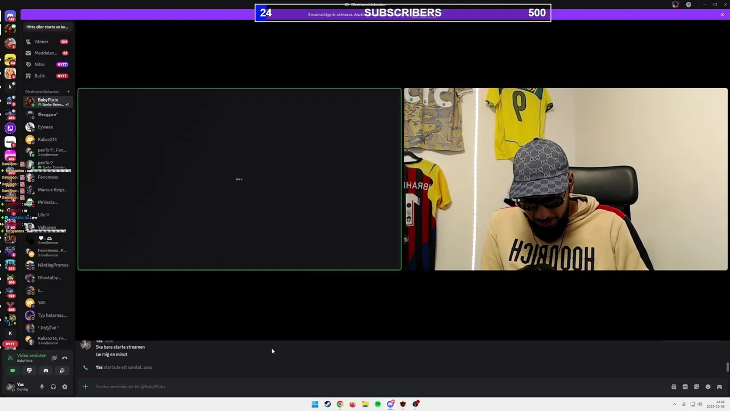This screenshot has height=411, width=730.
Task: Open Kakan214, Fe... group at list bottom
Action: [47, 340]
